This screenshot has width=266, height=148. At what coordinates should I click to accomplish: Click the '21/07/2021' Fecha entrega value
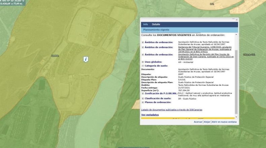[184, 88]
